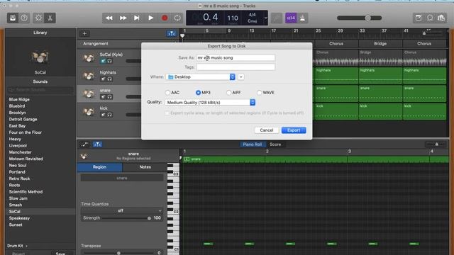Image resolution: width=454 pixels, height=255 pixels.
Task: Solo the SoCal (Kyle) track headphones
Action: tap(110, 61)
